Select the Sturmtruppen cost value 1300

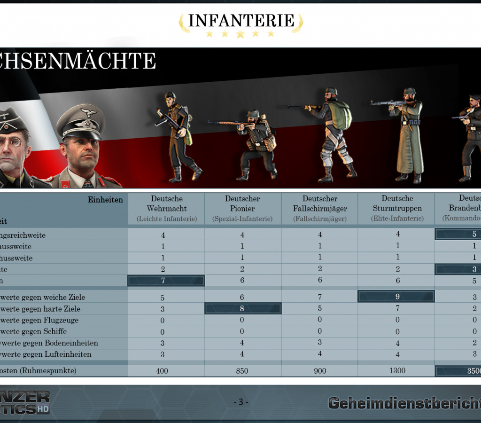397,370
